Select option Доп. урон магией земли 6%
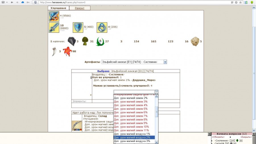This screenshot has width=256, height=144. coord(134,112)
